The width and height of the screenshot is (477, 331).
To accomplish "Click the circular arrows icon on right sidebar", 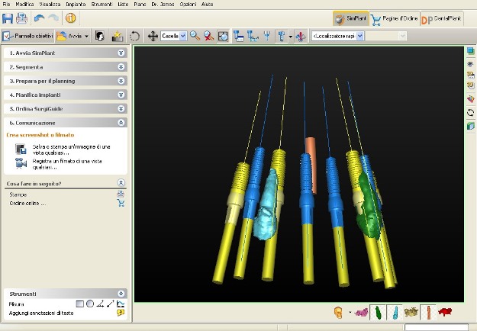I will coord(471,113).
